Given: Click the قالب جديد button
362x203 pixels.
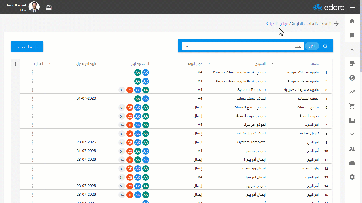Looking at the screenshot, I should (27, 47).
